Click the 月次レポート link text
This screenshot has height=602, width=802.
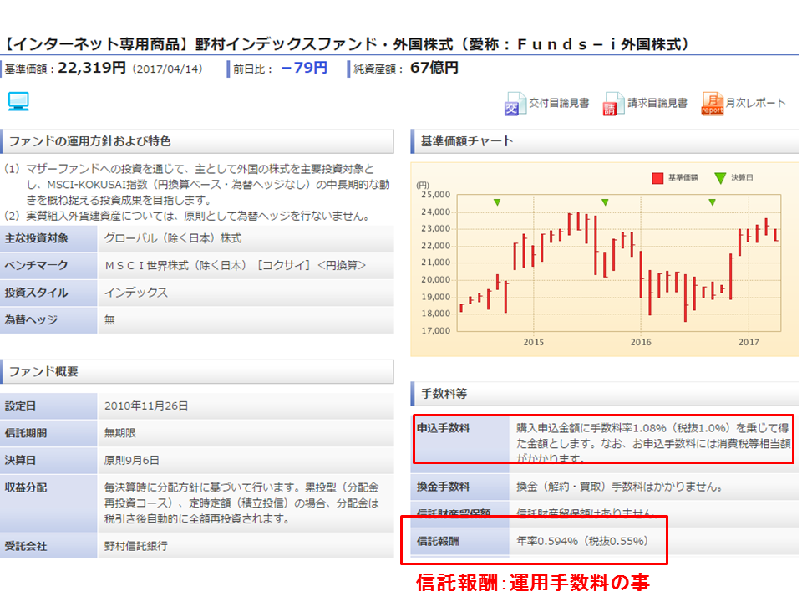tap(755, 103)
